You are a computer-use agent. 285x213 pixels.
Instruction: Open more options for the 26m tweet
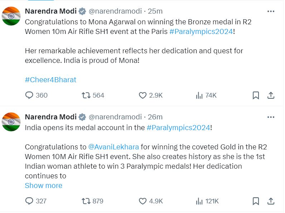point(271,117)
